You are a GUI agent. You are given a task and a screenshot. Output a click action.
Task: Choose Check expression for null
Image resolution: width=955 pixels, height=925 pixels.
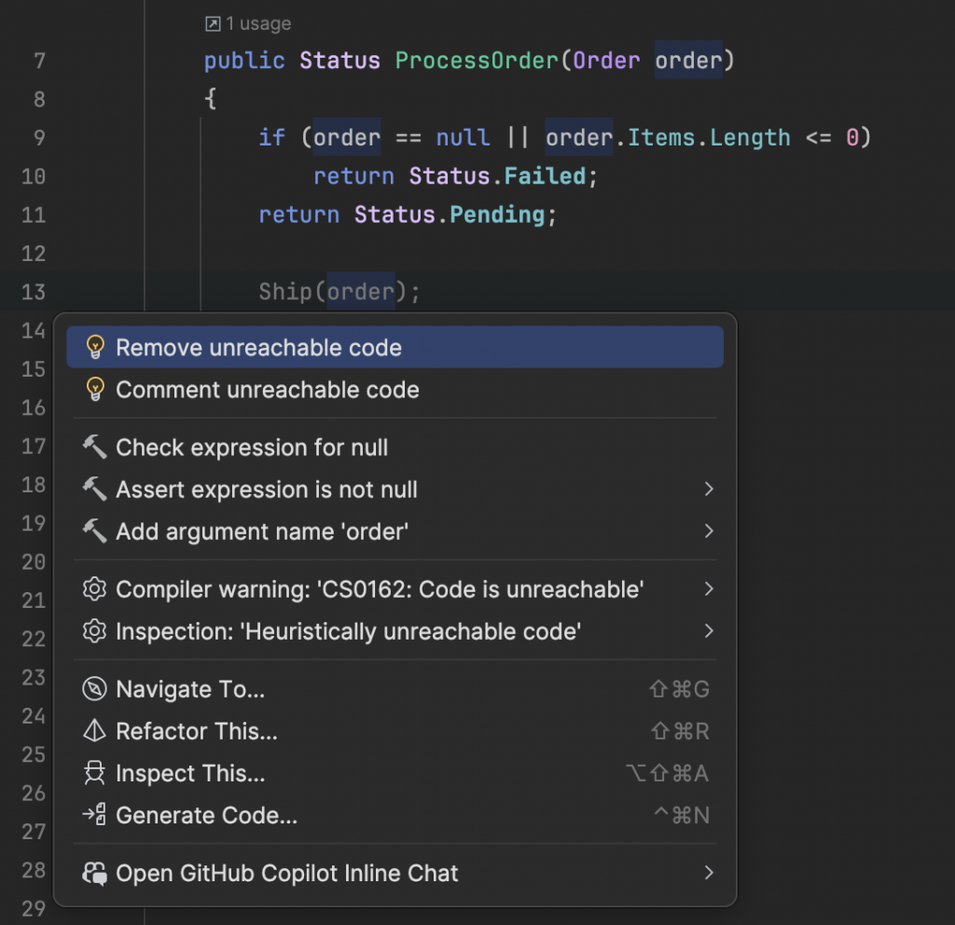[x=252, y=448]
